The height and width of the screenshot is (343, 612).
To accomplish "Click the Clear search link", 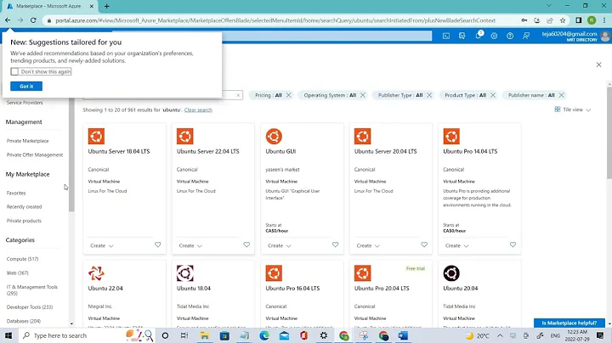I will point(198,110).
